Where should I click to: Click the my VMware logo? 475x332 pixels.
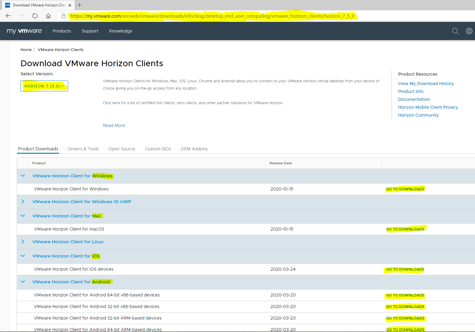[x=24, y=31]
